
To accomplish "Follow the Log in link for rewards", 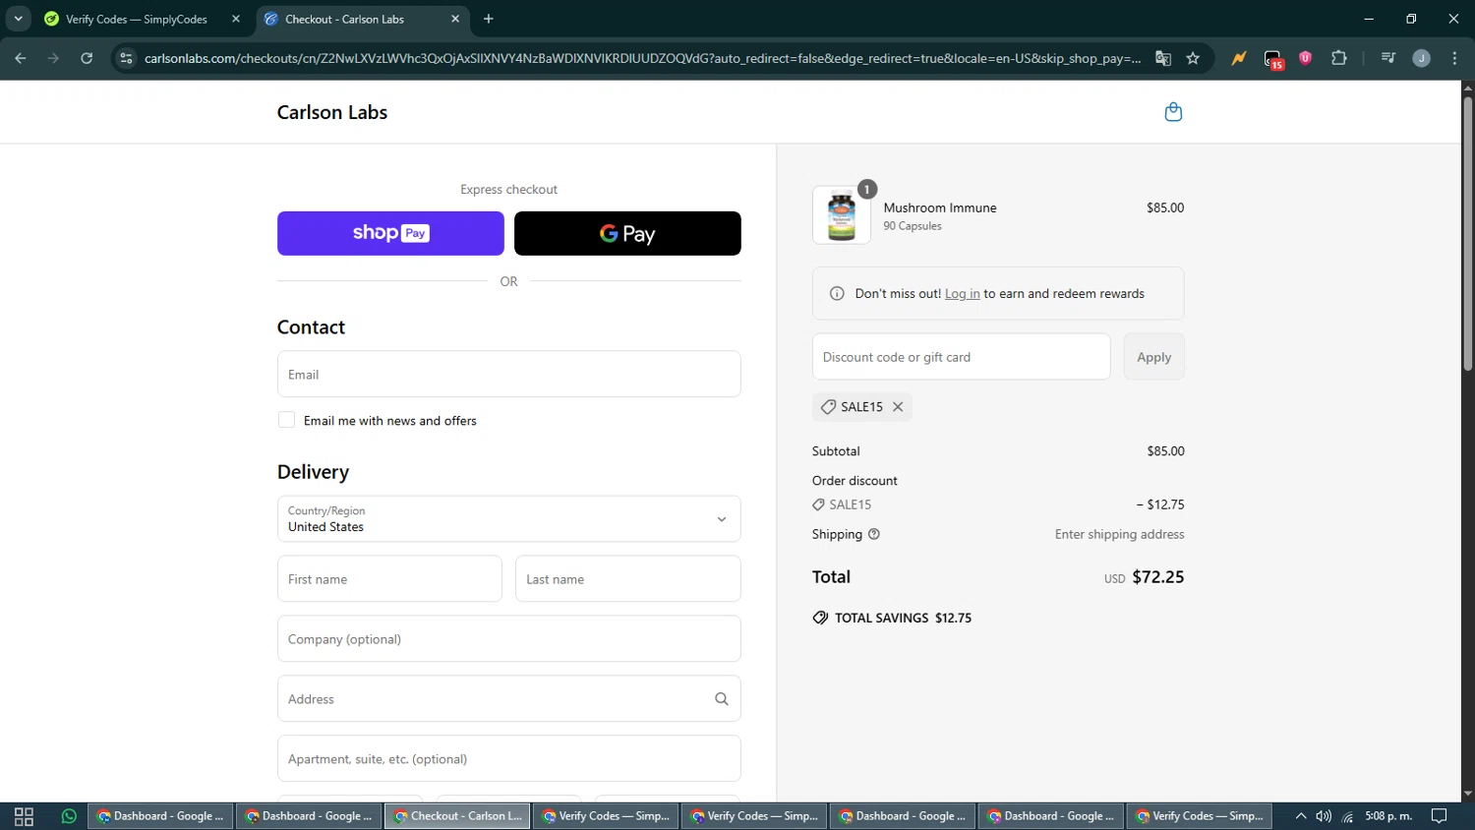I will click(x=962, y=293).
